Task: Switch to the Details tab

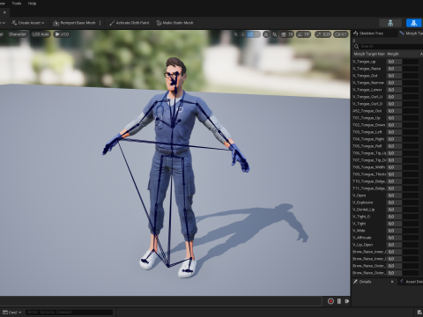Action: point(365,282)
